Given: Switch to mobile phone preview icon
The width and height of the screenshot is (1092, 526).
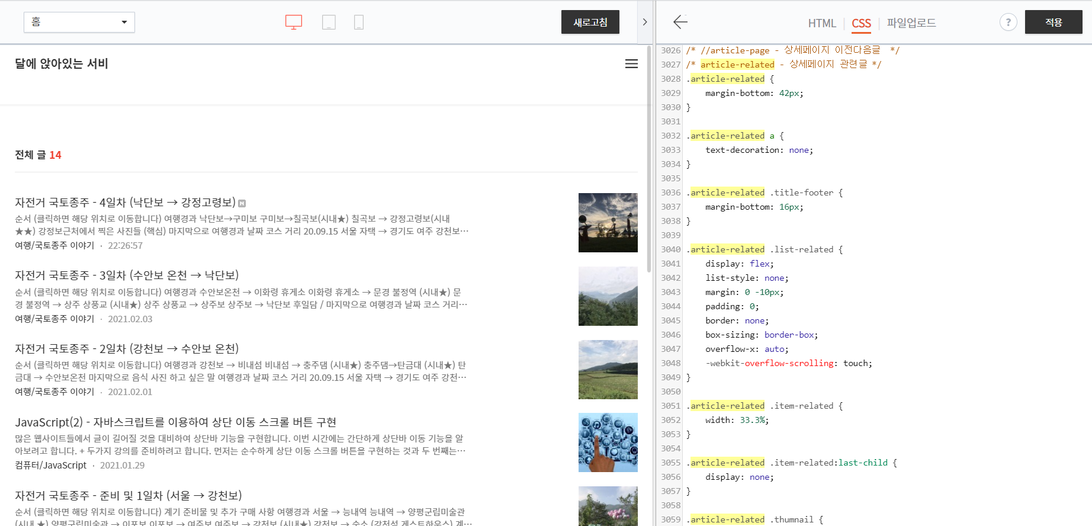Looking at the screenshot, I should pyautogui.click(x=359, y=23).
